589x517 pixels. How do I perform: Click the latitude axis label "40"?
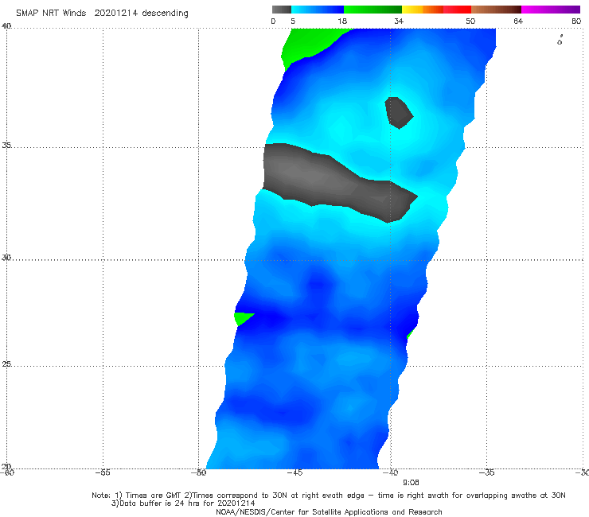coord(6,26)
